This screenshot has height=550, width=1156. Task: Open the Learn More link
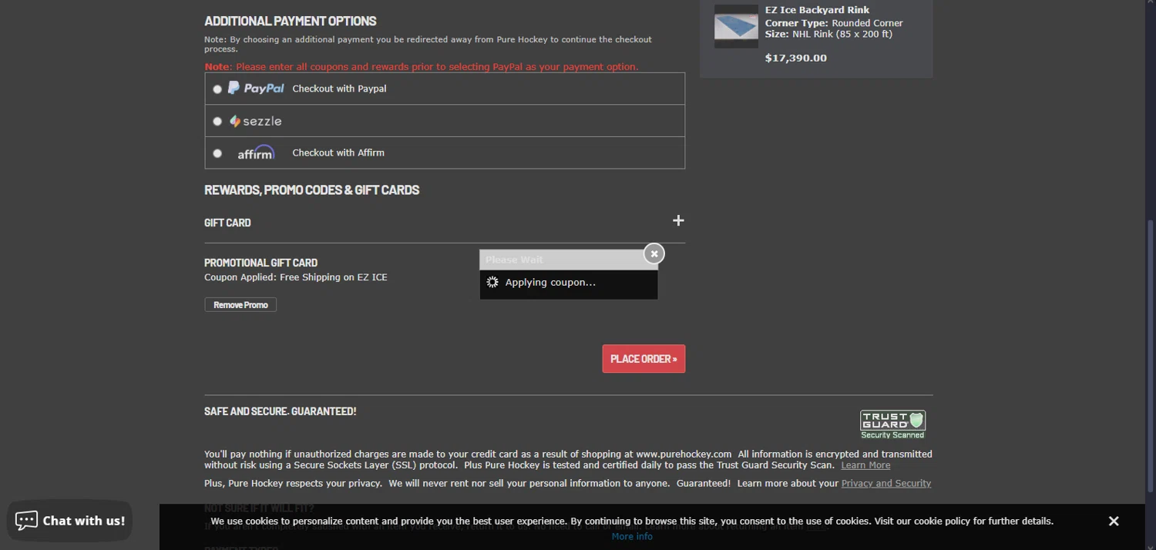pos(865,465)
